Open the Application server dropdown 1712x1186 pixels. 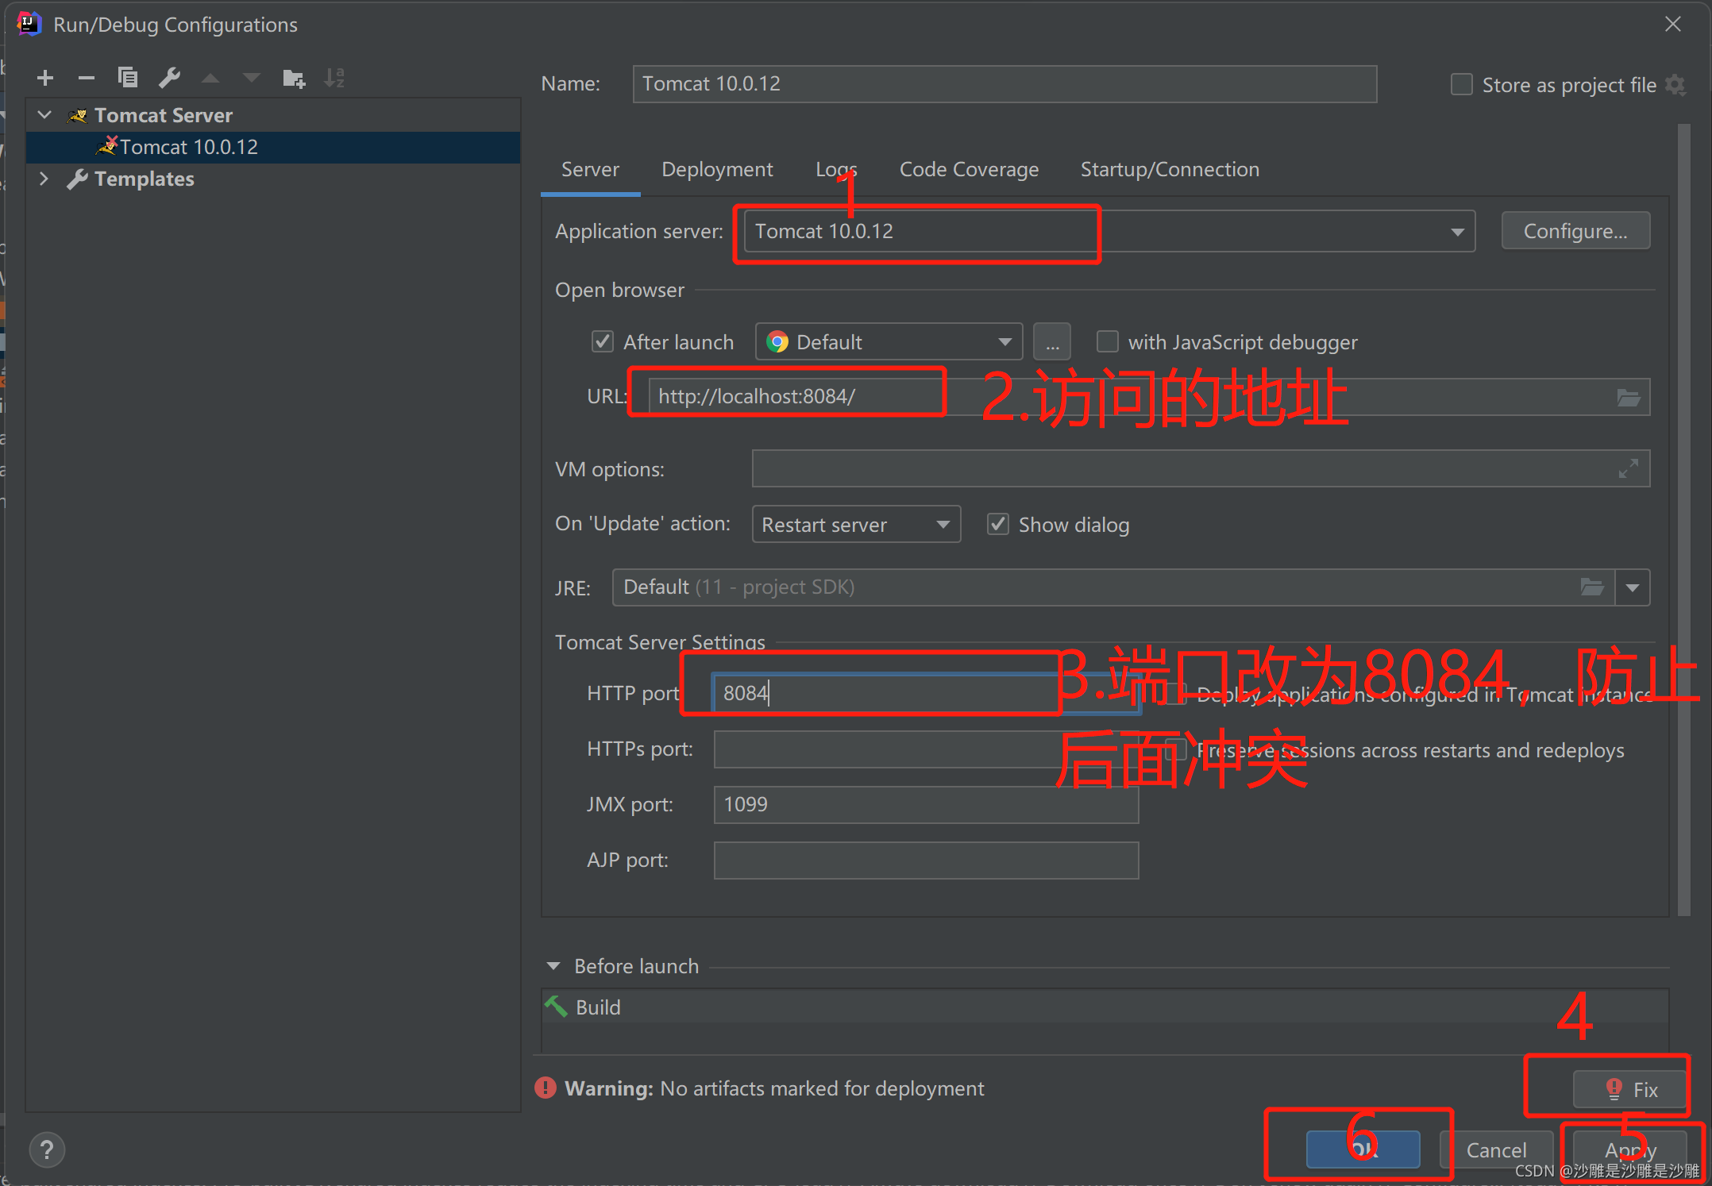tap(1457, 232)
